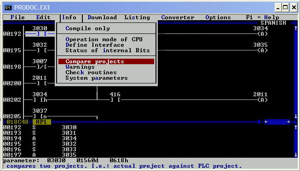Image resolution: width=300 pixels, height=171 pixels.
Task: Open the Edit menu
Action: (43, 17)
